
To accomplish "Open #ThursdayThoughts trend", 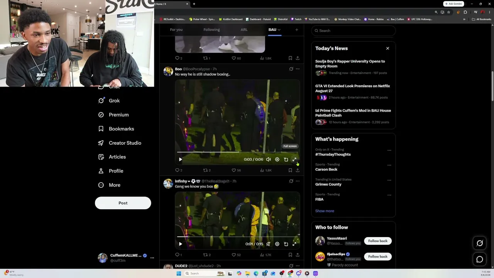I will click(333, 154).
